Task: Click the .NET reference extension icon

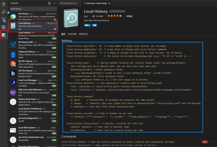Action: pyautogui.click(x=13, y=92)
